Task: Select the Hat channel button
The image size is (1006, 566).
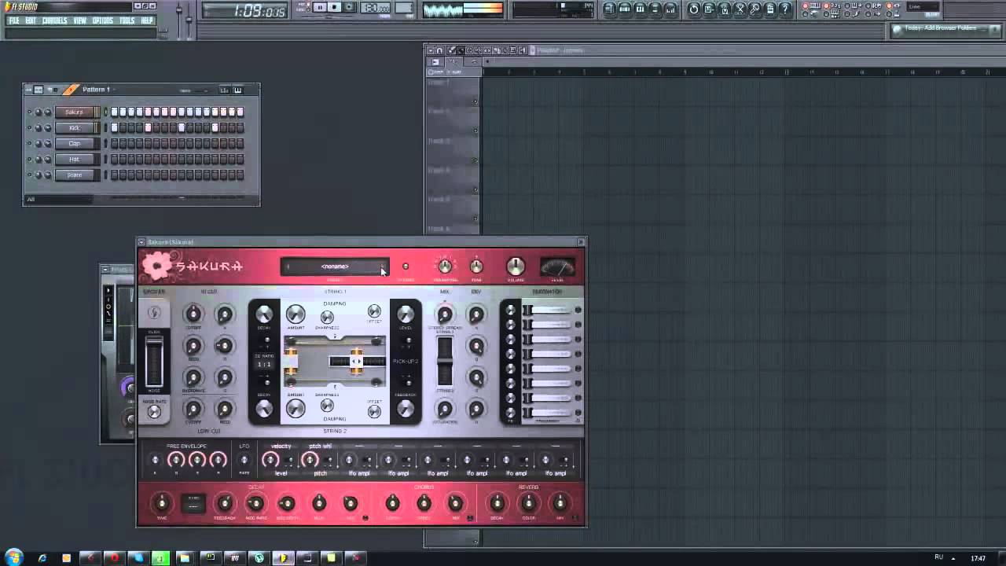Action: [x=74, y=159]
